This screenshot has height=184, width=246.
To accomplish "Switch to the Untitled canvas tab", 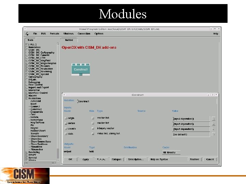I will 69,40.
